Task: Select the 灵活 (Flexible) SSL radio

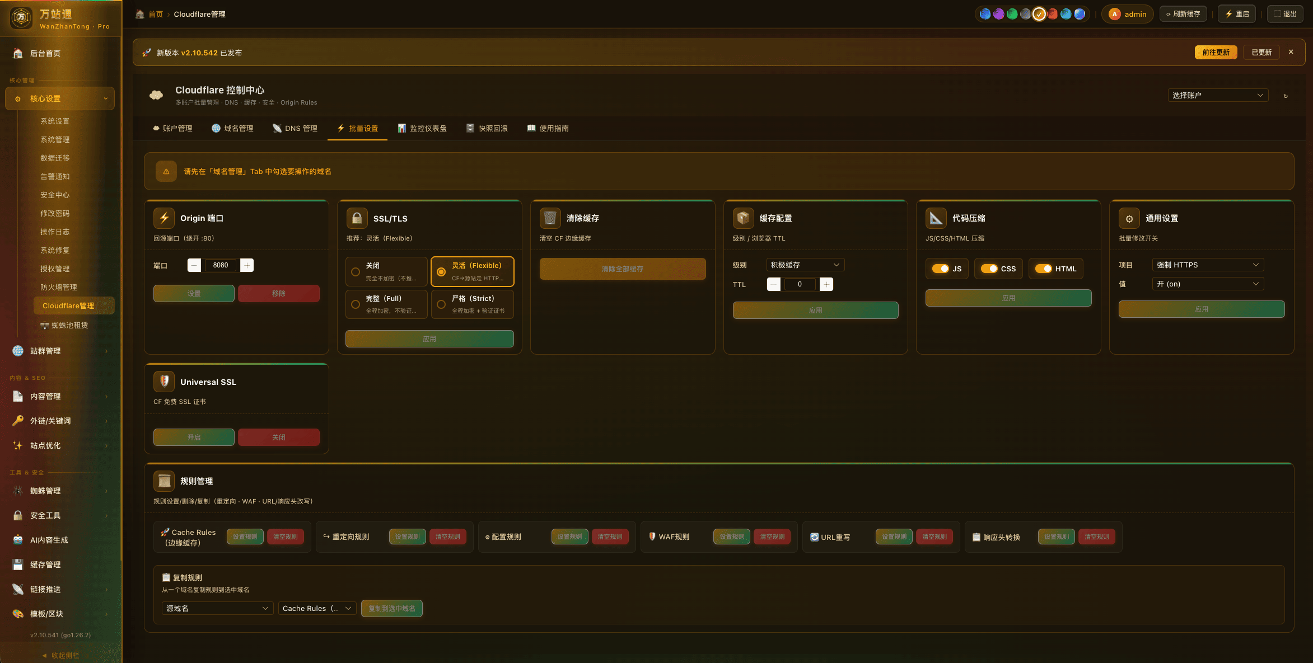Action: (x=441, y=272)
